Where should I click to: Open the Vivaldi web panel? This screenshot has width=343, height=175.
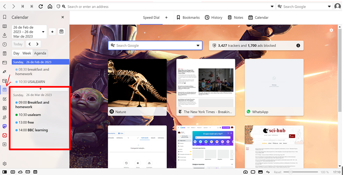[x=4, y=135]
